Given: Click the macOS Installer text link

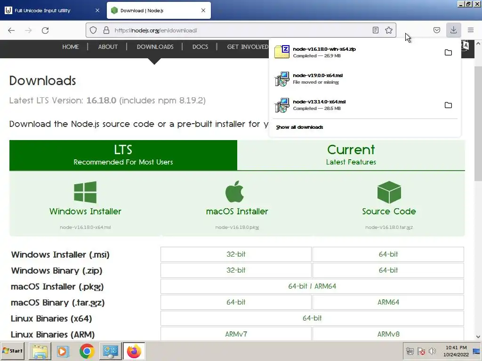Looking at the screenshot, I should pos(237,212).
